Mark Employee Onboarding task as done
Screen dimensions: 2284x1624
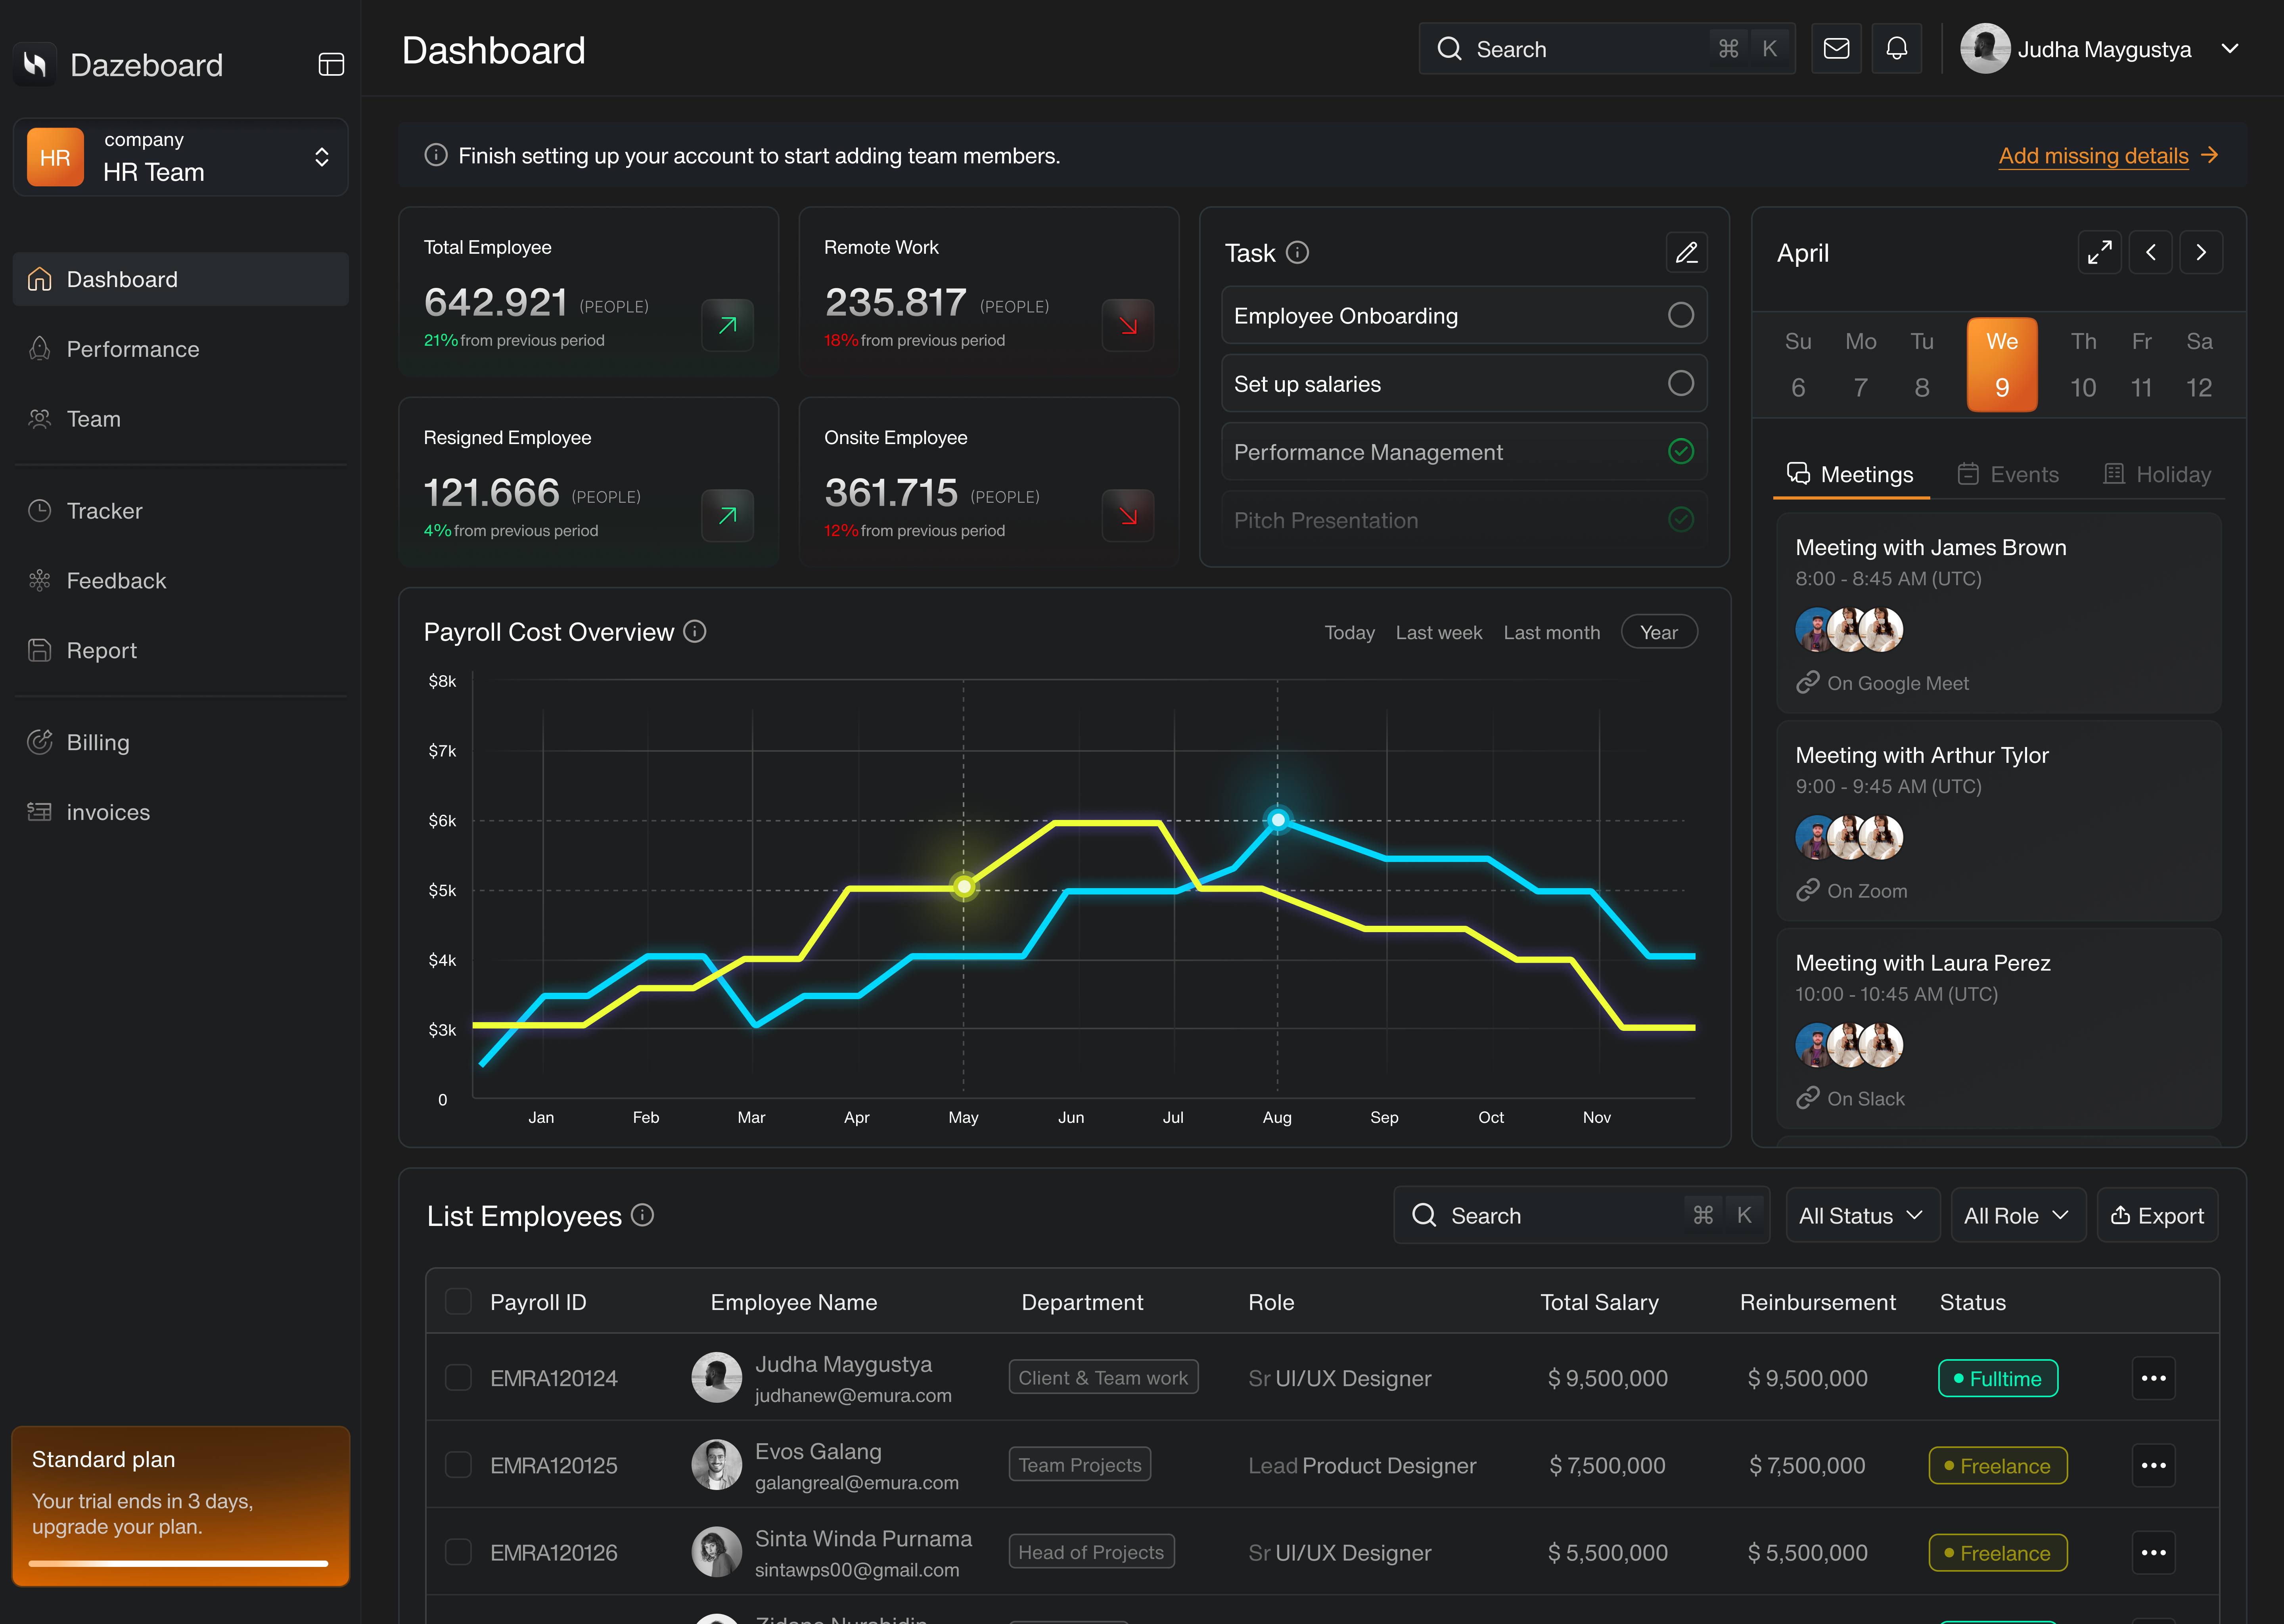[x=1681, y=315]
